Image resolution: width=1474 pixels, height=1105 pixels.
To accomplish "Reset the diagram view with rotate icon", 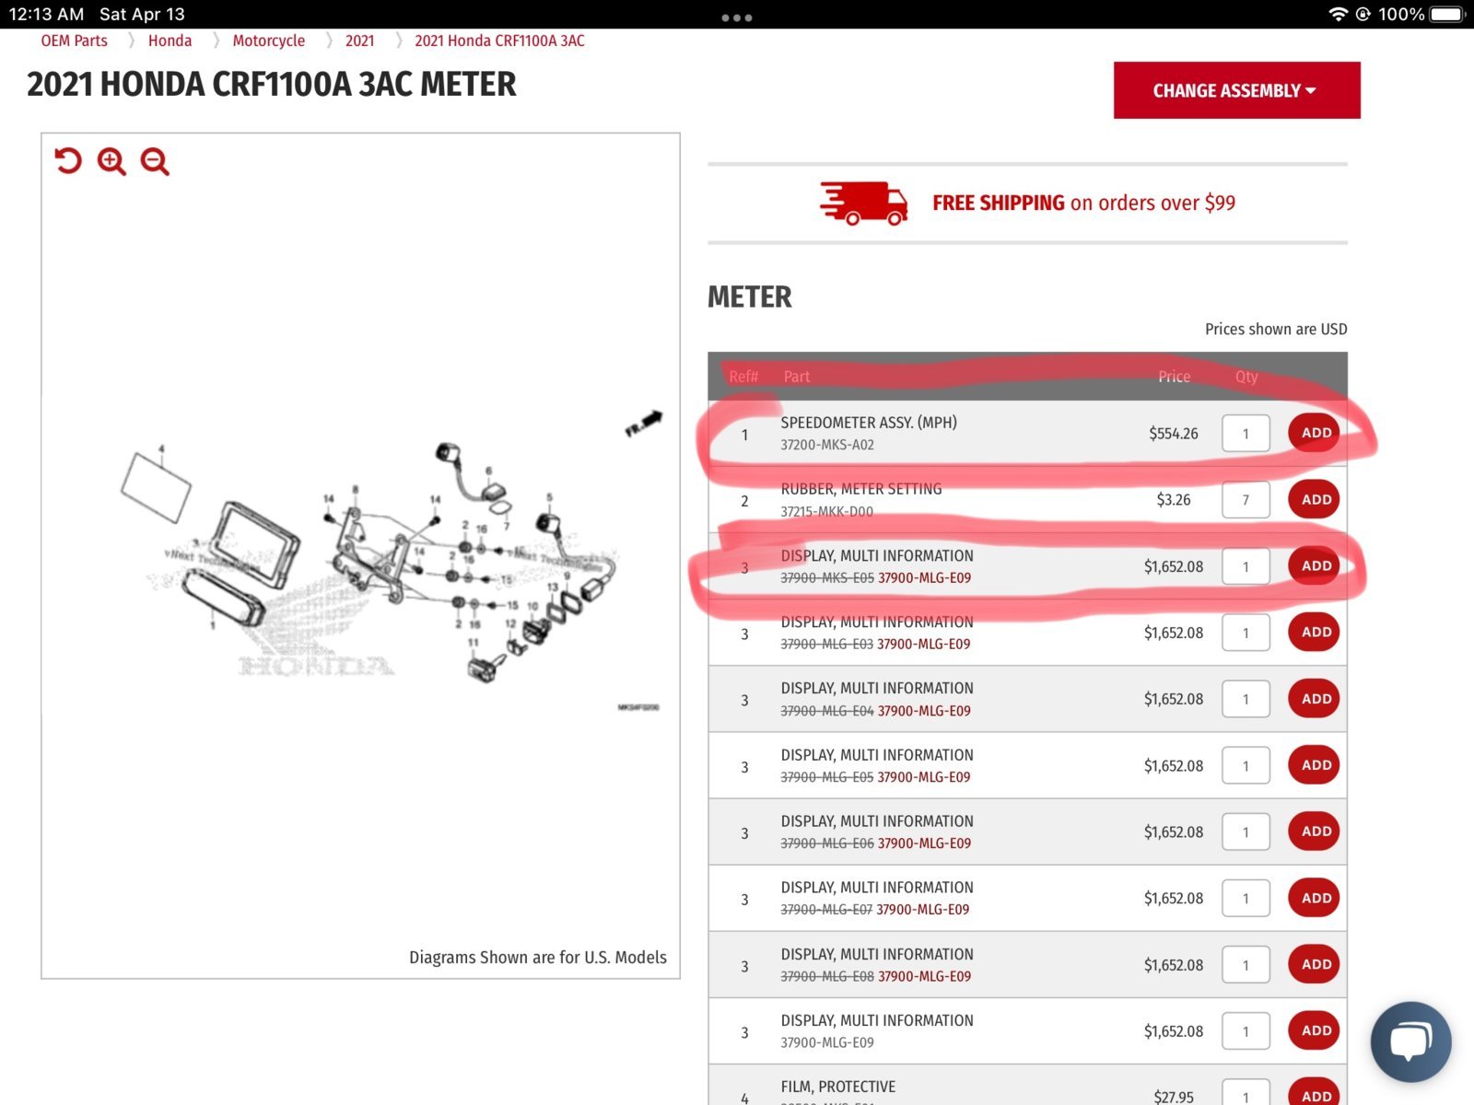I will pyautogui.click(x=68, y=161).
